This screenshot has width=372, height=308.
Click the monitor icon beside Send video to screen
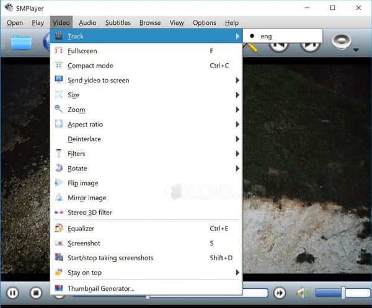59,79
